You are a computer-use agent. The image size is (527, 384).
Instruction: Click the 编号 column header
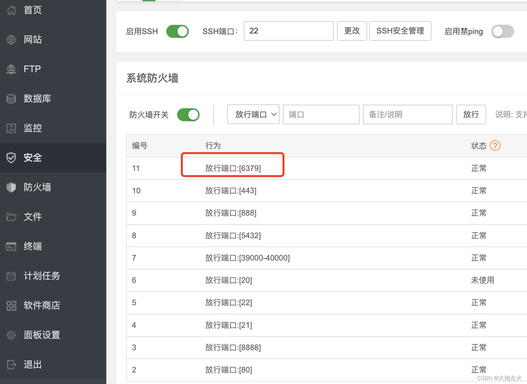click(140, 146)
